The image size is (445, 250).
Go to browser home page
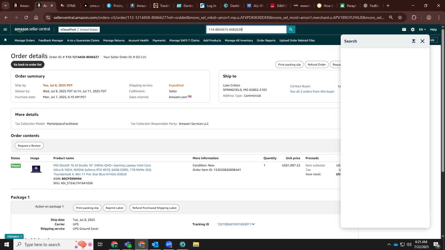click(36, 17)
